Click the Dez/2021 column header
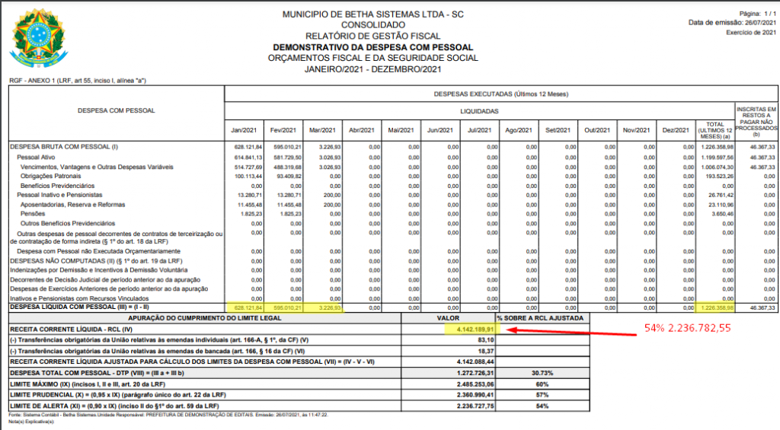The width and height of the screenshot is (780, 430). (675, 130)
